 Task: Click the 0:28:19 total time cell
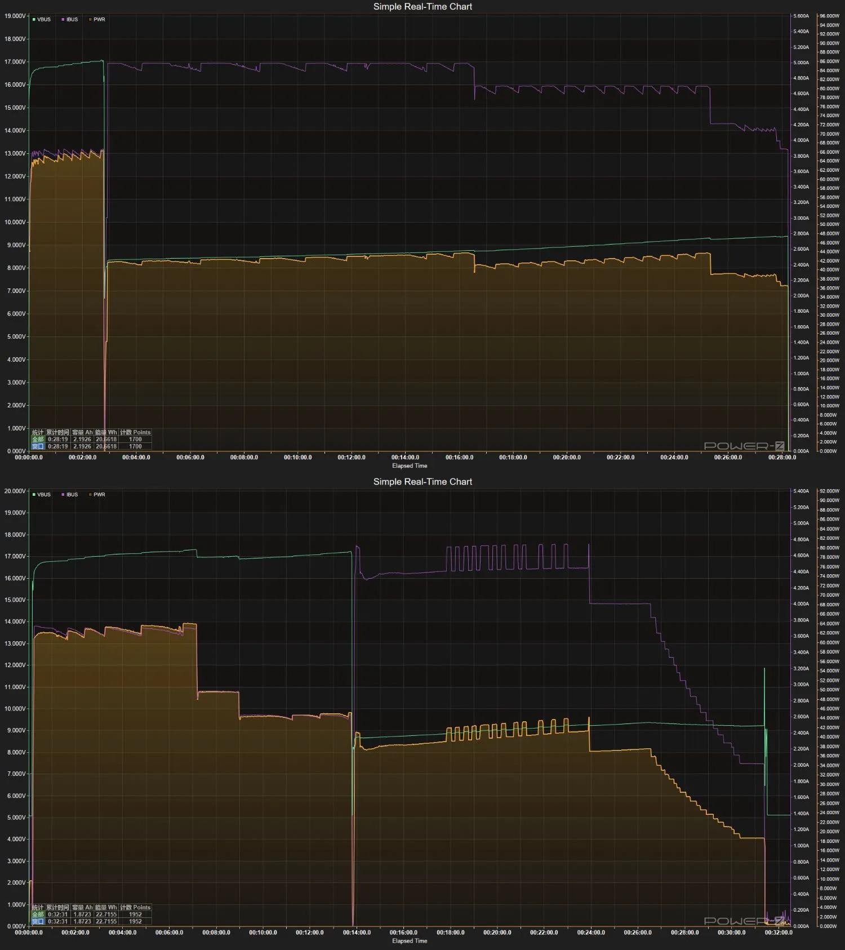tap(57, 440)
